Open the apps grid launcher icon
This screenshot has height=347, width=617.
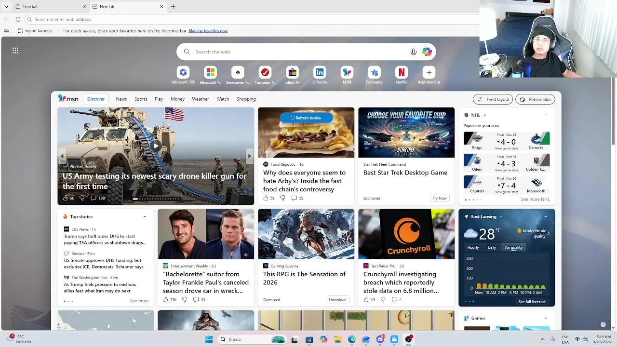tap(15, 50)
